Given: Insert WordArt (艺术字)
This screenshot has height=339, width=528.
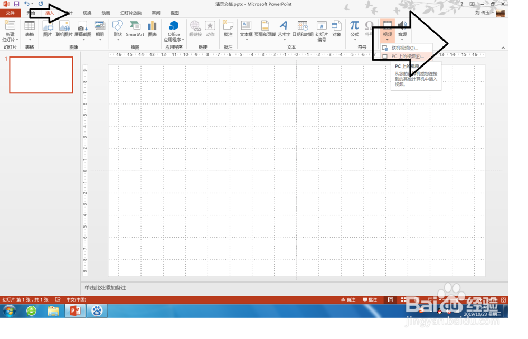Looking at the screenshot, I should tap(284, 30).
